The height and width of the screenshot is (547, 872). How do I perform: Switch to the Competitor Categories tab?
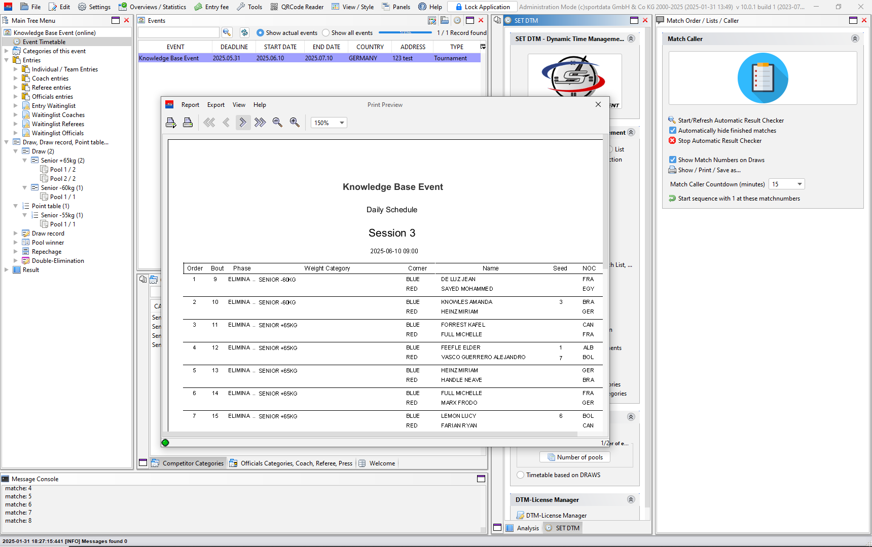pyautogui.click(x=188, y=463)
